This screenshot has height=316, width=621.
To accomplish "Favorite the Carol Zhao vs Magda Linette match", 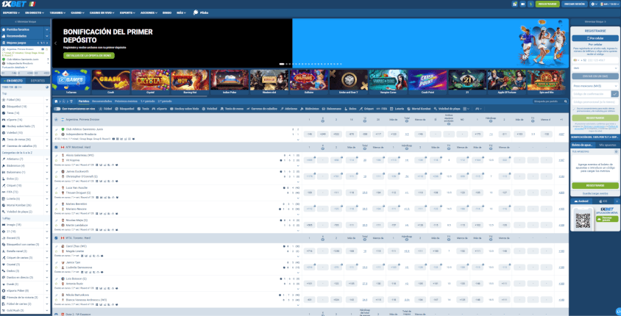I will pyautogui.click(x=56, y=251).
